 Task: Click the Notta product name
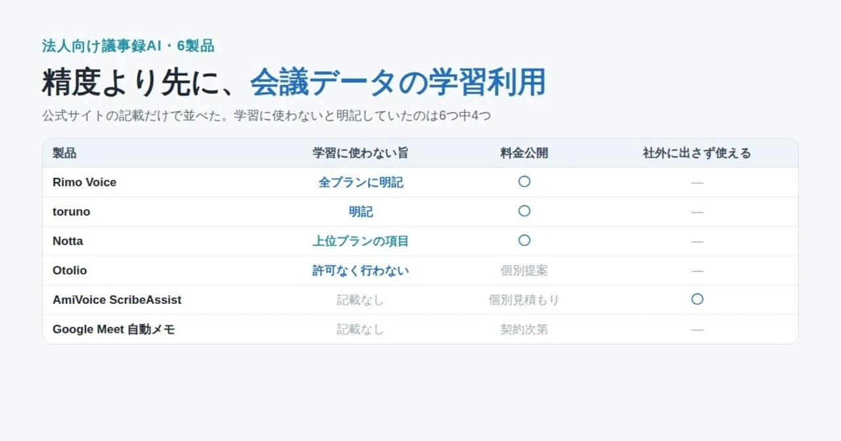(x=68, y=241)
